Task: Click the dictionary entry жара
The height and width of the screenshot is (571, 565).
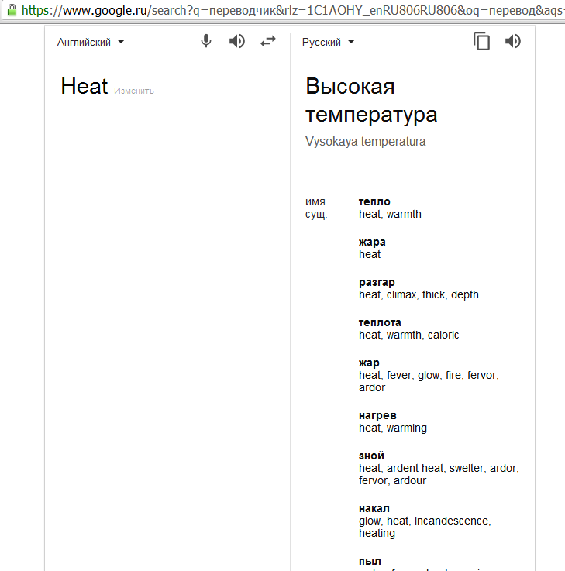Action: click(x=372, y=242)
